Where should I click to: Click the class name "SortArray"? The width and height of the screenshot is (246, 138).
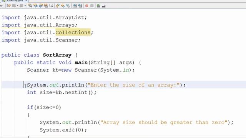[x=57, y=55]
